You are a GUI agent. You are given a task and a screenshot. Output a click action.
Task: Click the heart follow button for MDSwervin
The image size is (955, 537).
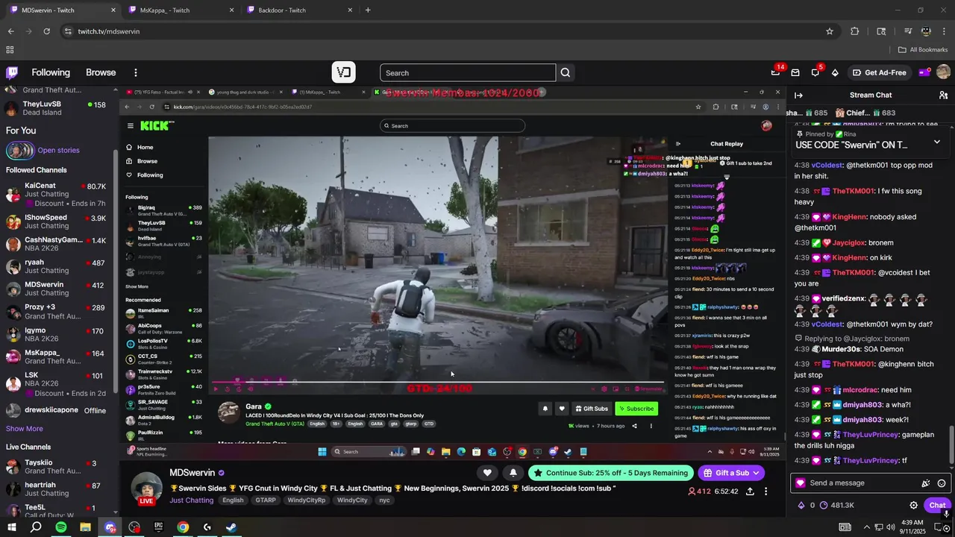tap(487, 473)
